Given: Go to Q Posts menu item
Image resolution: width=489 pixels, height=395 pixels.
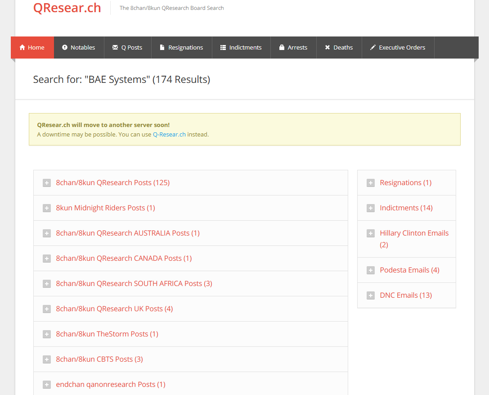Looking at the screenshot, I should tap(128, 47).
